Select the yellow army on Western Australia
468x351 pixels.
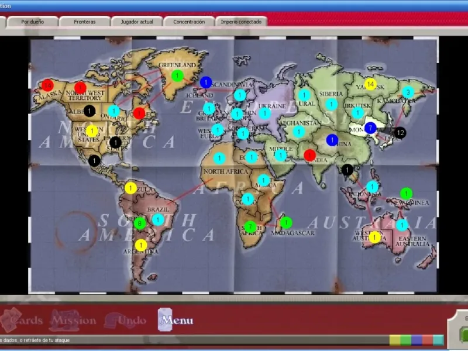(375, 238)
